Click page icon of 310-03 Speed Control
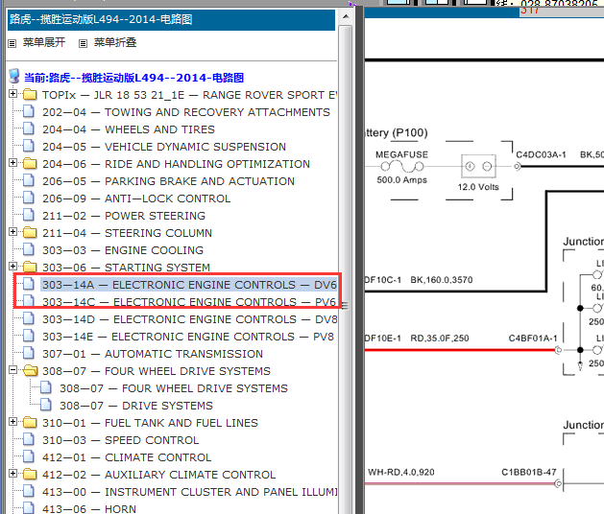The image size is (604, 514). point(29,439)
